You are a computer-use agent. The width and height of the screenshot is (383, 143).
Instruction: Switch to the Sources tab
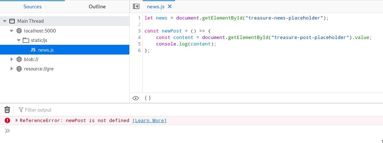(32, 6)
